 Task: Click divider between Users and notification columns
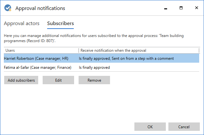[x=79, y=50]
